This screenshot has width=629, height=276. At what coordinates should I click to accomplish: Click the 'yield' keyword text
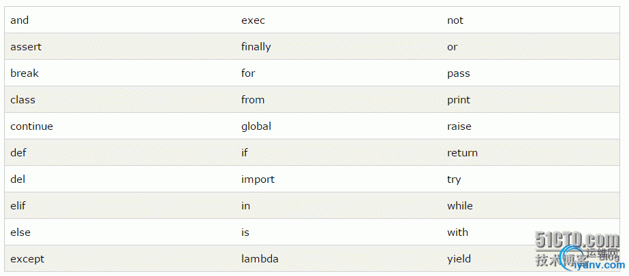click(x=459, y=259)
